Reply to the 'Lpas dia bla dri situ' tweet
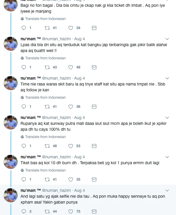Screen dimensions: 176x215 24,67
